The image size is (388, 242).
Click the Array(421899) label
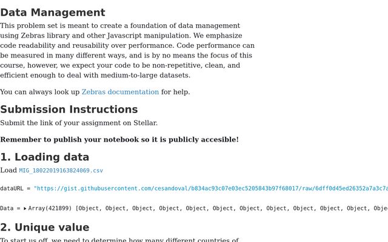(x=50, y=208)
